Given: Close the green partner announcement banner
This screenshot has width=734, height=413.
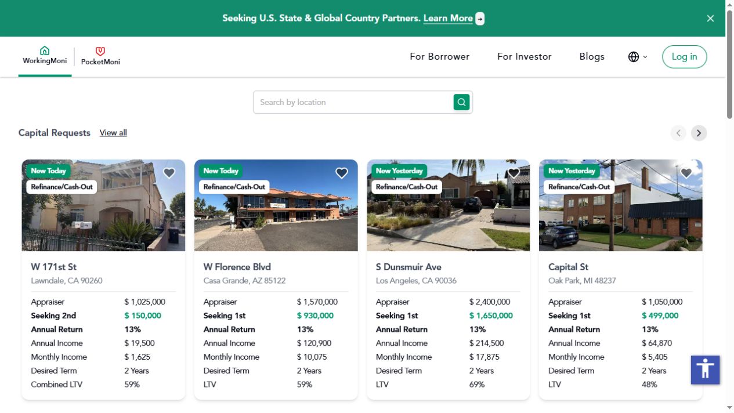Looking at the screenshot, I should (710, 19).
